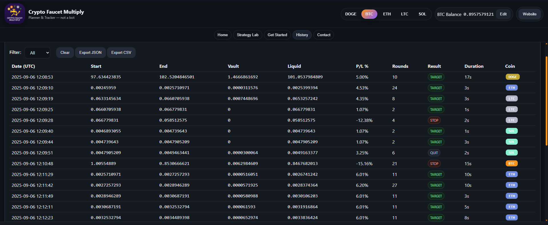Screen dimensions: 548x225
Task: Click the ETH badge in 12:11:42 row
Action: point(511,185)
